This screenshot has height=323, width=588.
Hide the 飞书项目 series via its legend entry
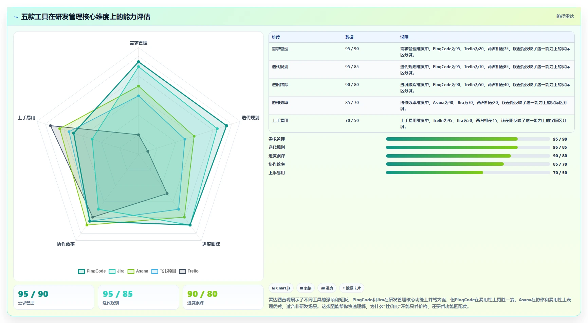164,271
